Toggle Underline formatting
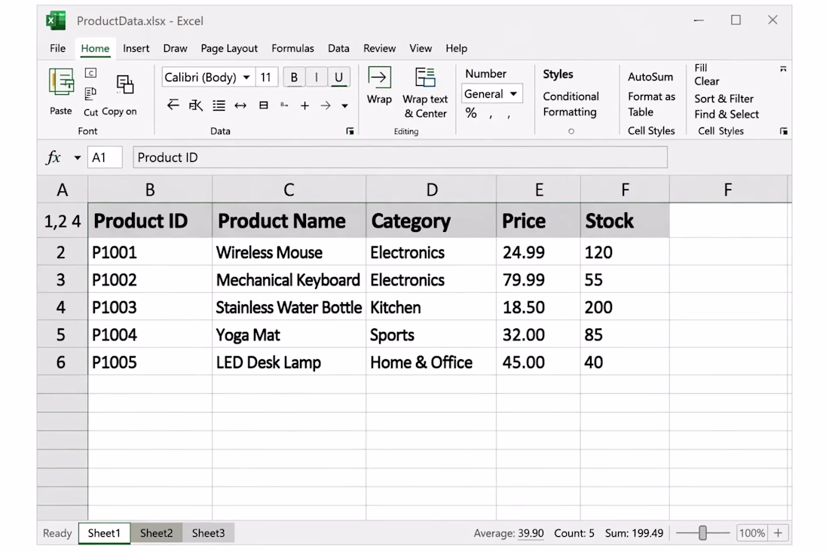Image resolution: width=829 pixels, height=552 pixels. click(338, 78)
